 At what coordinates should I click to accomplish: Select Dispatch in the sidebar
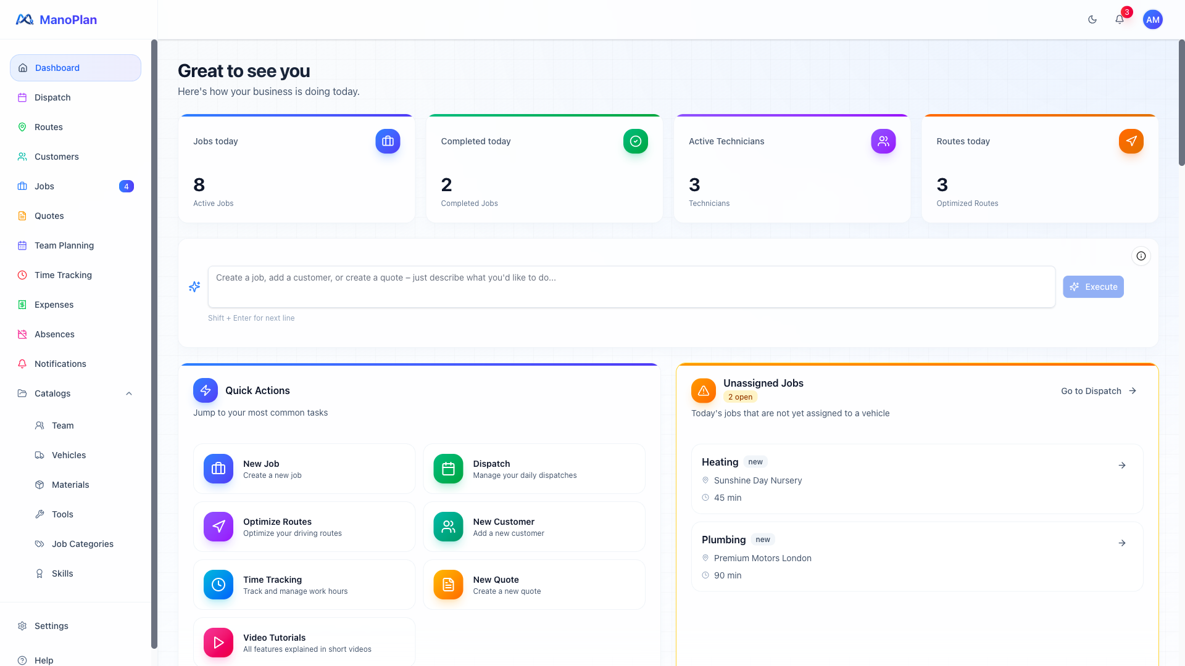pyautogui.click(x=52, y=97)
